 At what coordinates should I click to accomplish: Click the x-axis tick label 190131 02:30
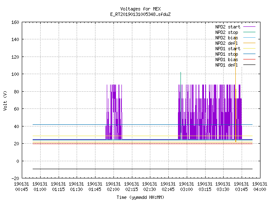point(149,187)
